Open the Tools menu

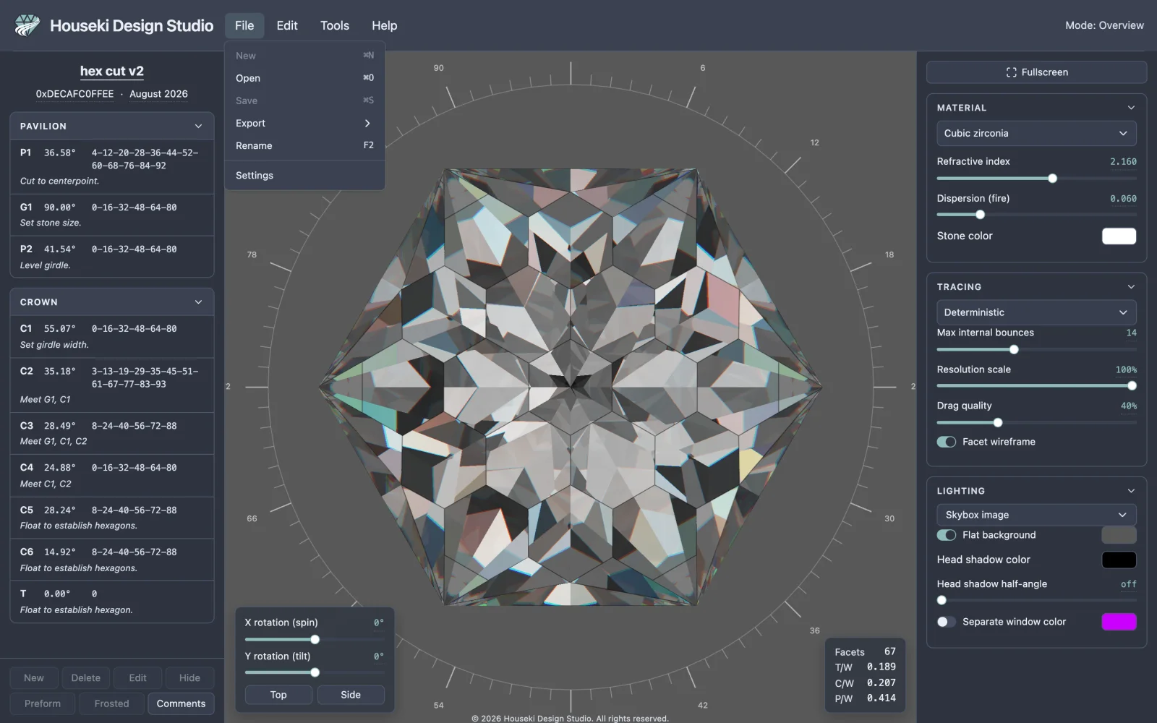tap(335, 25)
